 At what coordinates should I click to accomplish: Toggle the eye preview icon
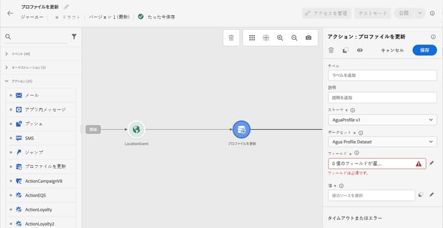[x=360, y=50]
